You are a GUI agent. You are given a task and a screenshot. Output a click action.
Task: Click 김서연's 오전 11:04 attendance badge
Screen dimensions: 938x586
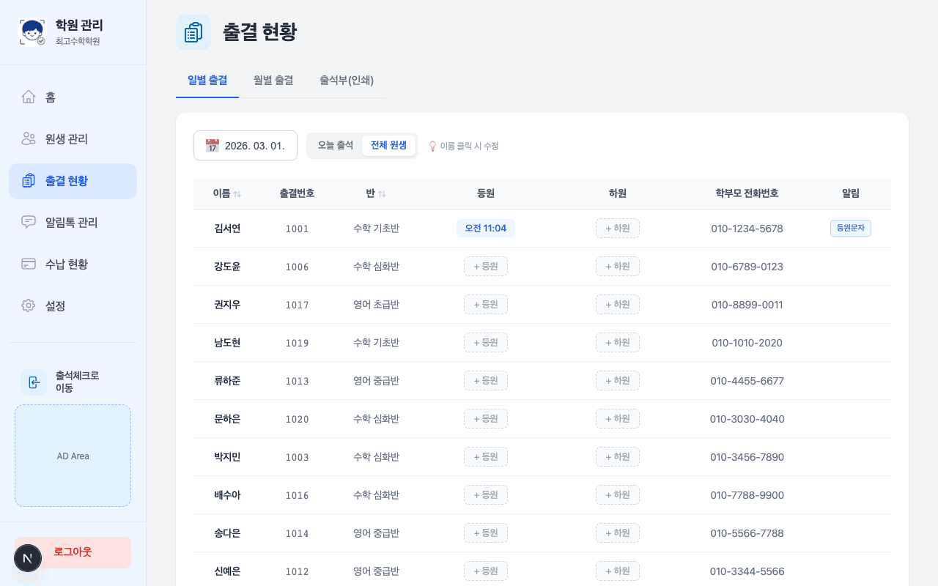[485, 228]
